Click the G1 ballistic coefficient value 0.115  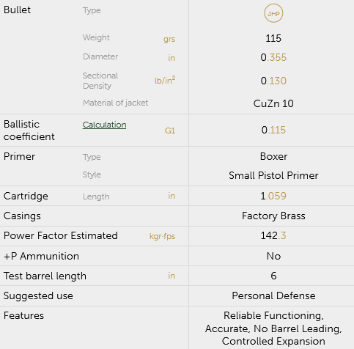click(273, 130)
